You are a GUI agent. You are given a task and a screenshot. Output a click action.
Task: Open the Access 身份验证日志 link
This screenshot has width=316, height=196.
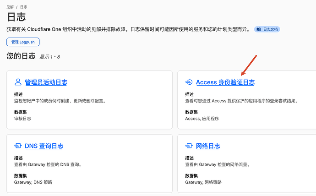click(225, 82)
